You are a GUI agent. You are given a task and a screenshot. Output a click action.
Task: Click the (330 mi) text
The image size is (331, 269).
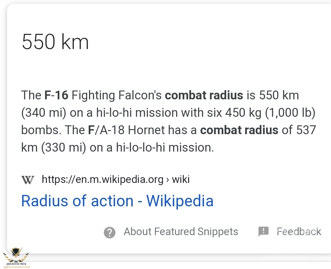[x=63, y=147]
